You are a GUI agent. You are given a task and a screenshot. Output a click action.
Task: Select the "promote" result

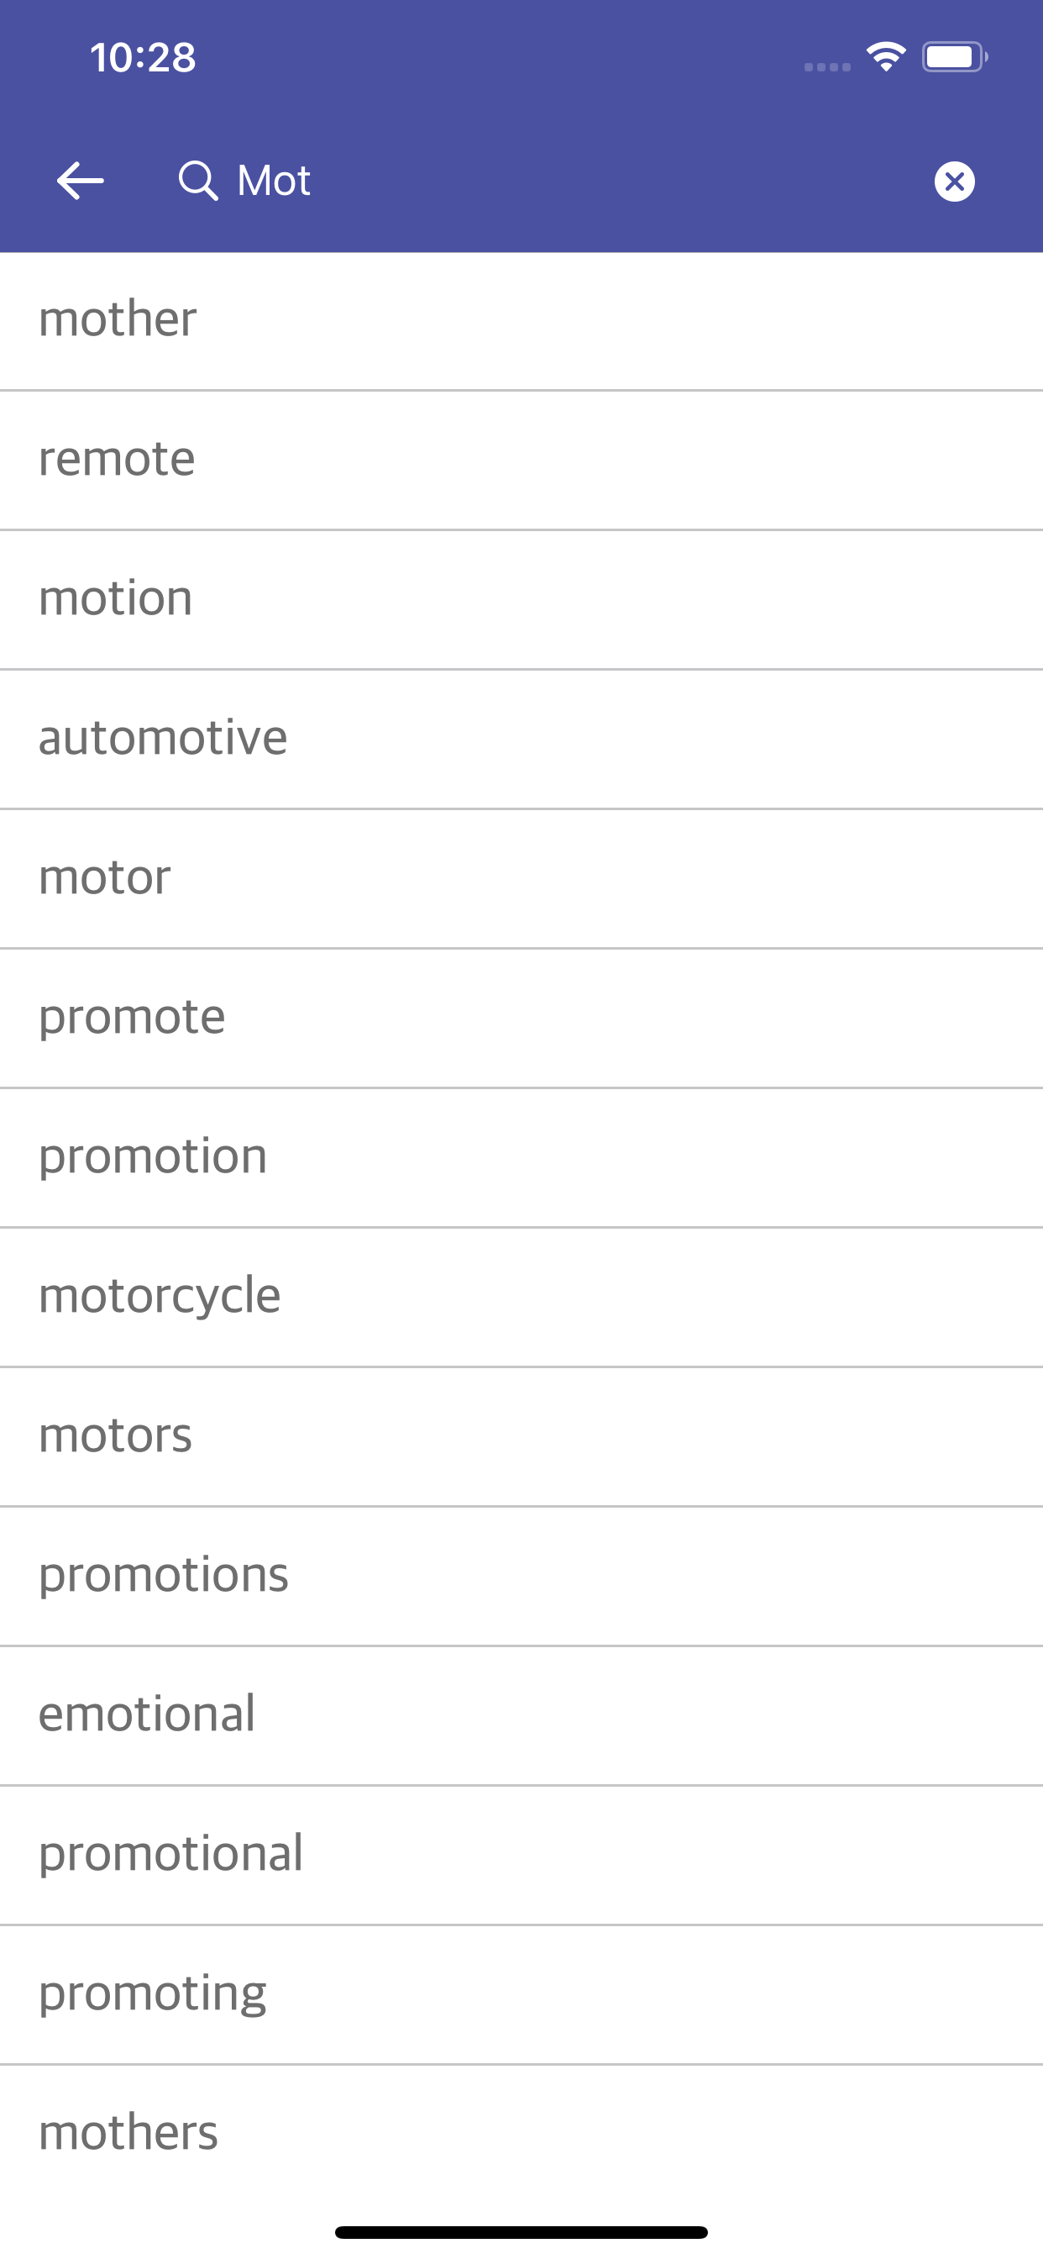[521, 1018]
